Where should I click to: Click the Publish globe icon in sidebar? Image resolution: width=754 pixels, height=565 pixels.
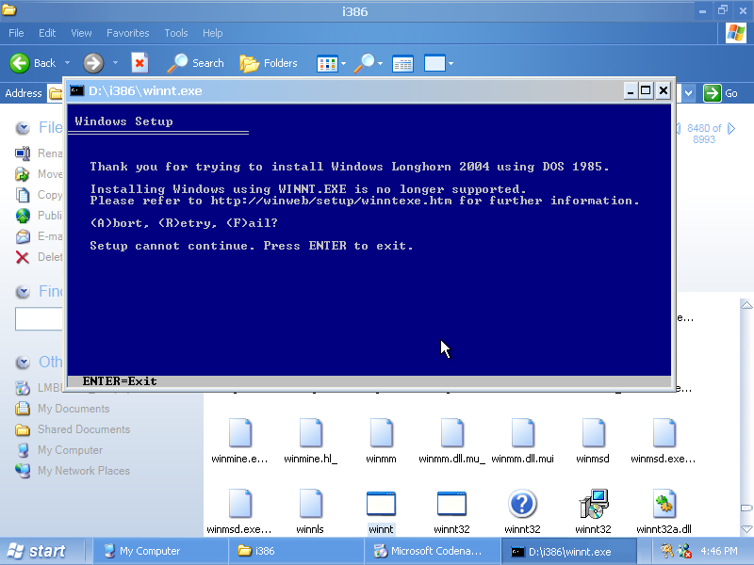23,216
